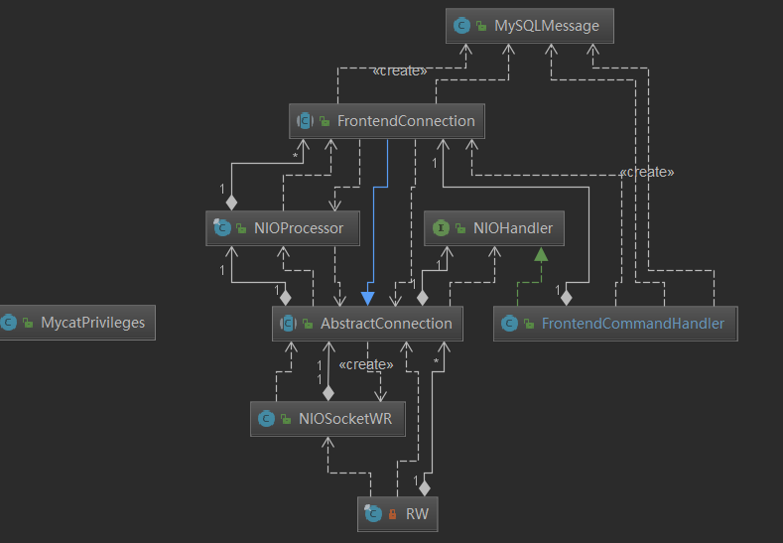Click the FrontendCommandHandler label text

click(633, 324)
